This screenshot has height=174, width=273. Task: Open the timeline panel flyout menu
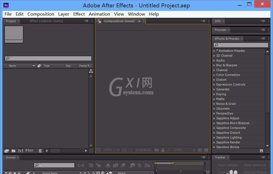(203, 157)
